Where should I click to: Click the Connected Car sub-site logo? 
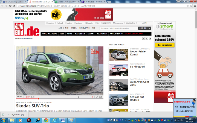[x=118, y=23]
